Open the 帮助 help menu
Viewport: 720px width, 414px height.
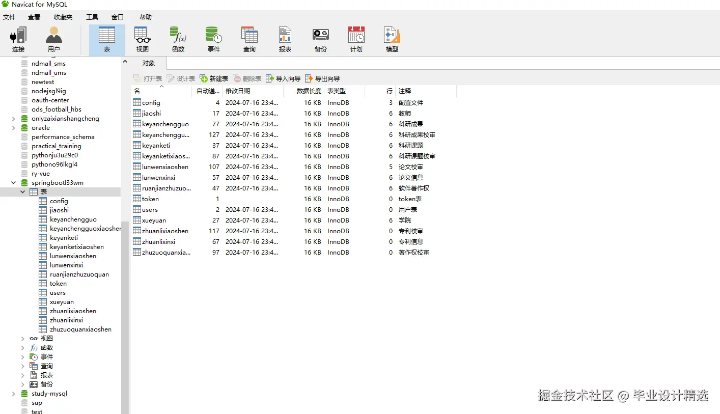pos(146,17)
